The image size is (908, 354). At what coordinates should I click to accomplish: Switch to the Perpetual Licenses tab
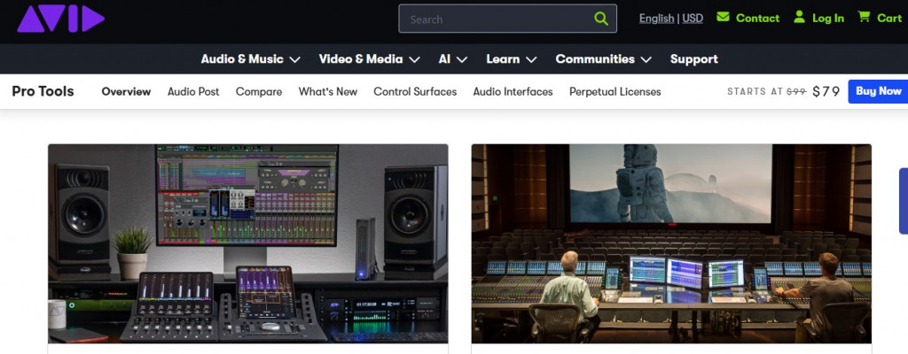tap(615, 91)
